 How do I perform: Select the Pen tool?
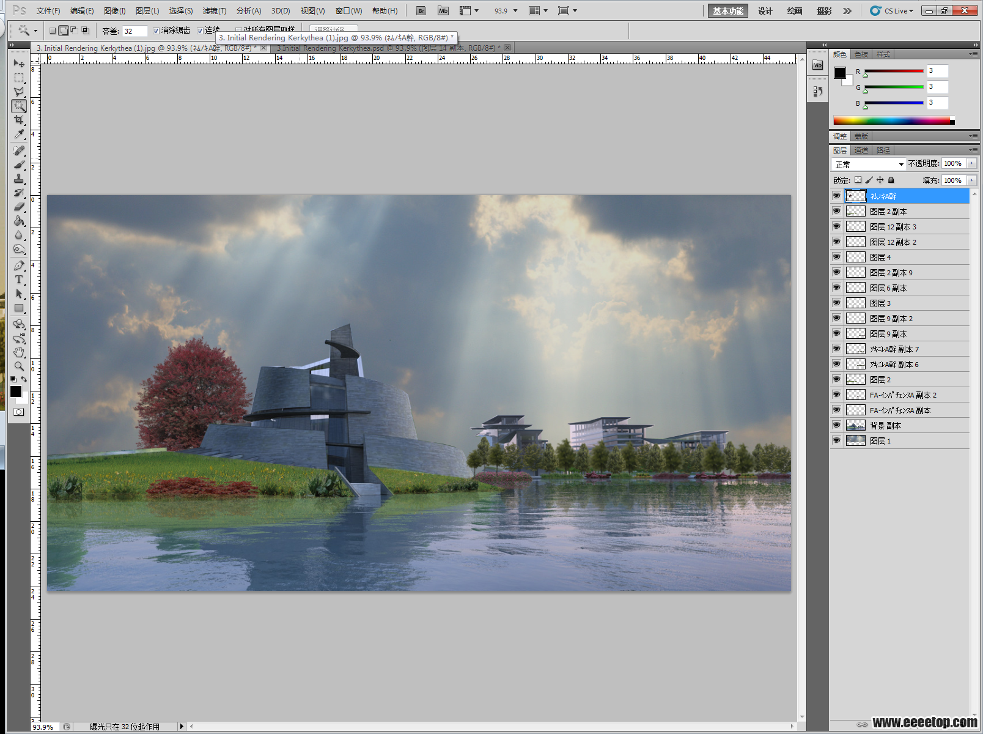pos(19,265)
